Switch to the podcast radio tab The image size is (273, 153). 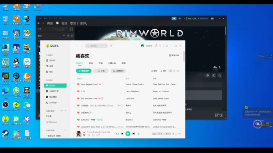(112, 63)
